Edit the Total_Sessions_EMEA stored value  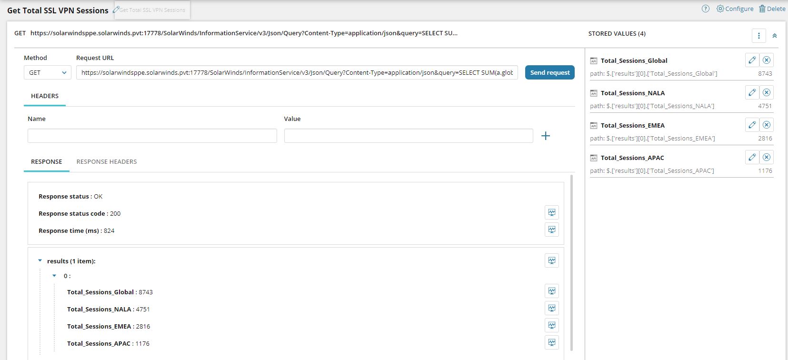[752, 125]
